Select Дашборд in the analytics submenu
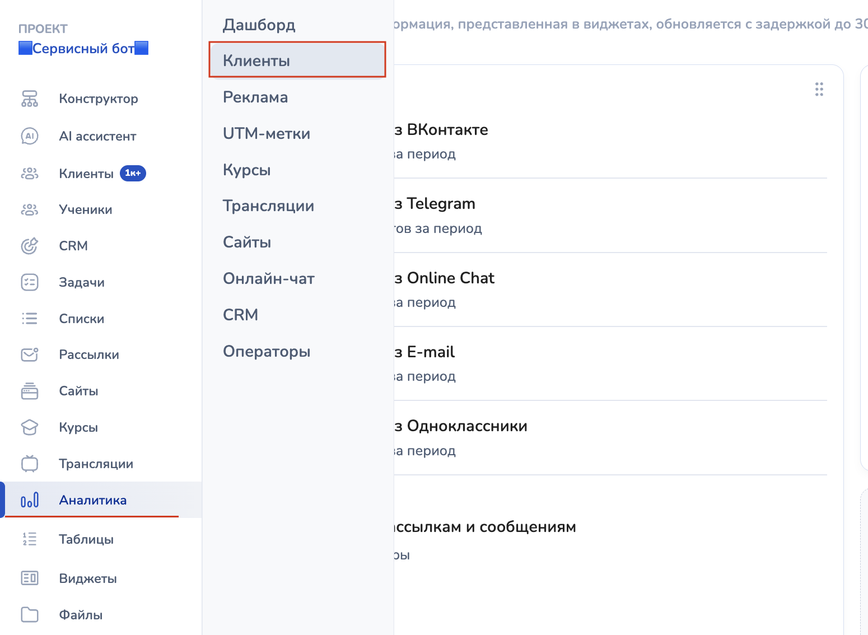868x635 pixels. (259, 25)
